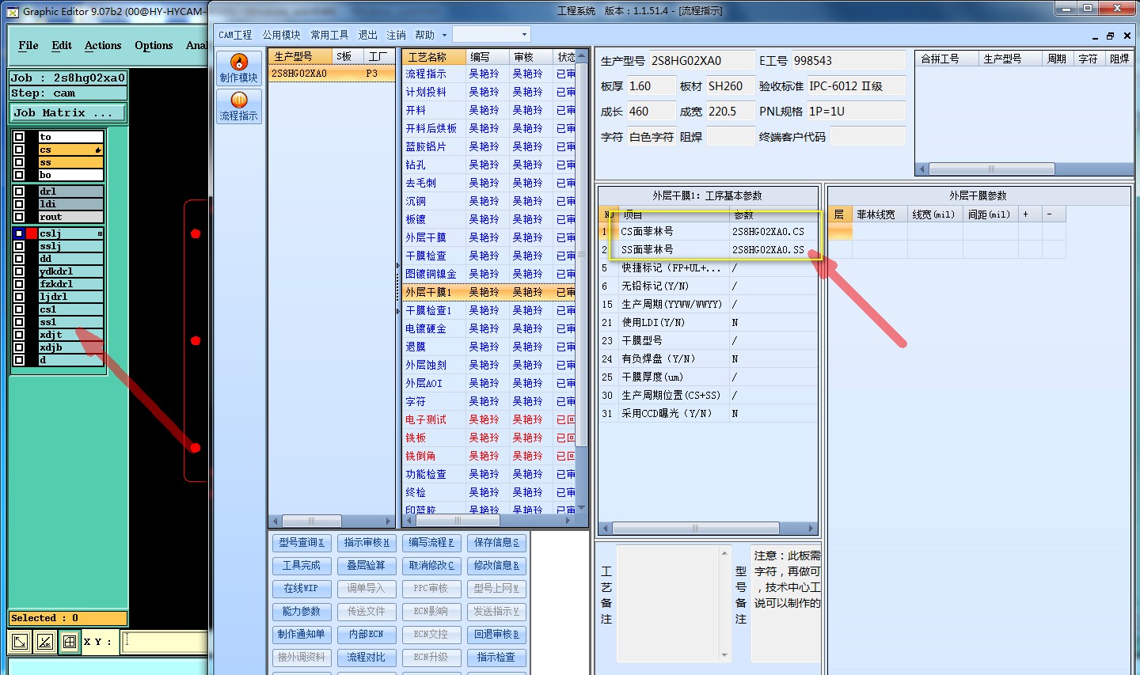1140x675 pixels.
Task: Open the 公用模块 menu
Action: point(281,35)
